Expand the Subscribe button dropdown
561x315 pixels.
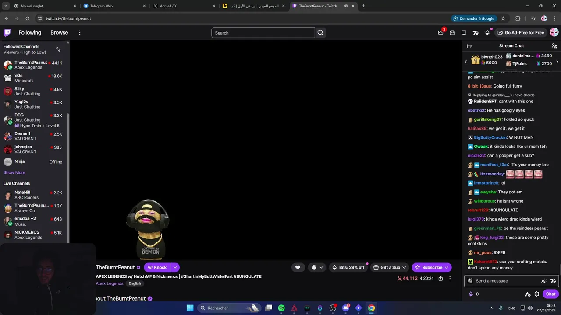pyautogui.click(x=447, y=267)
